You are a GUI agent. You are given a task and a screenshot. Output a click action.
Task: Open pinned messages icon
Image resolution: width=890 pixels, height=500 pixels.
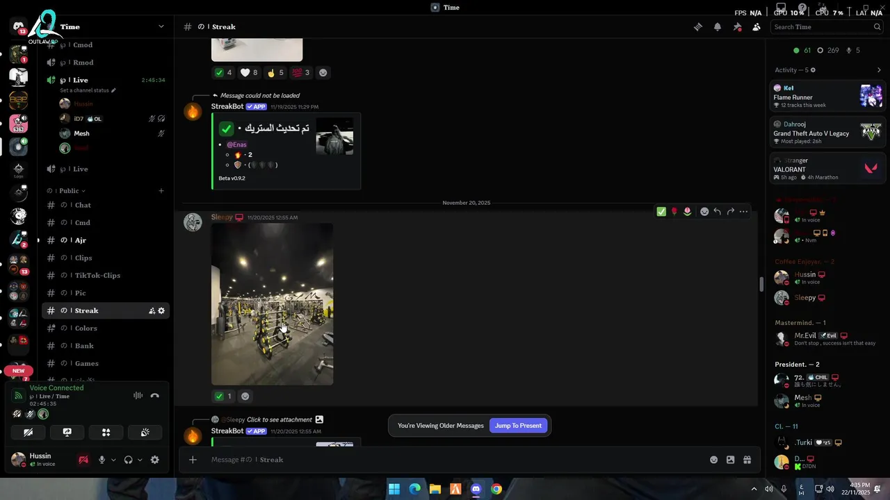(737, 26)
